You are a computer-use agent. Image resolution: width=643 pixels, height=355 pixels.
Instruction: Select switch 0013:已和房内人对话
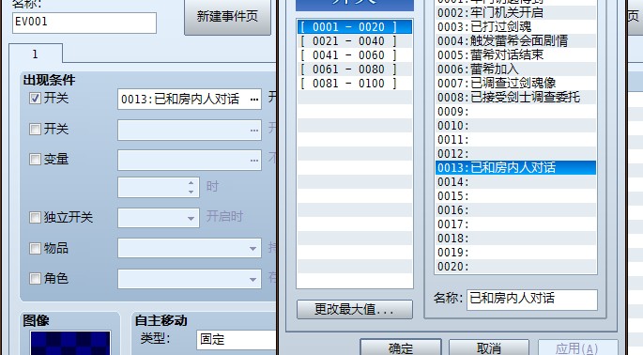coord(515,168)
